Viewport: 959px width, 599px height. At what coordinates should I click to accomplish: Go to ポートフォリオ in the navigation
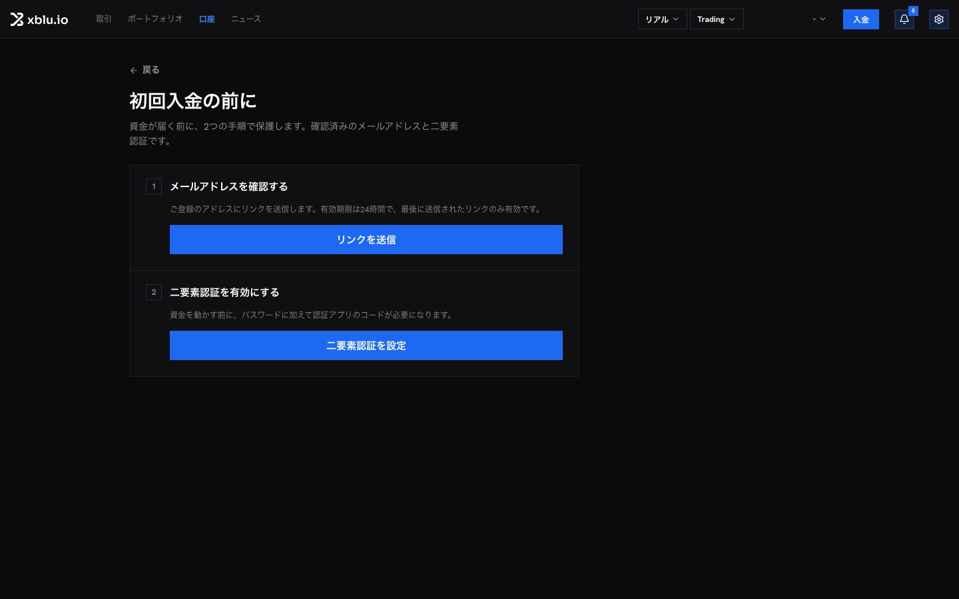[155, 19]
